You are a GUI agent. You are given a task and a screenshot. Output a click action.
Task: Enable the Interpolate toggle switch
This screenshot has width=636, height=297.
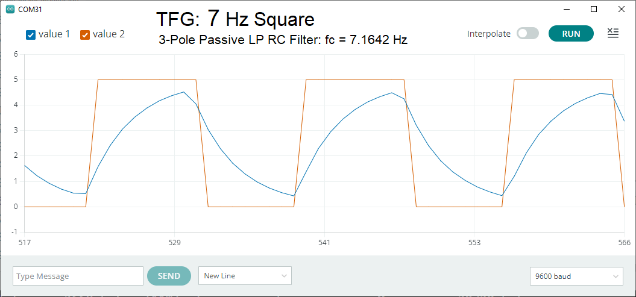coord(527,34)
